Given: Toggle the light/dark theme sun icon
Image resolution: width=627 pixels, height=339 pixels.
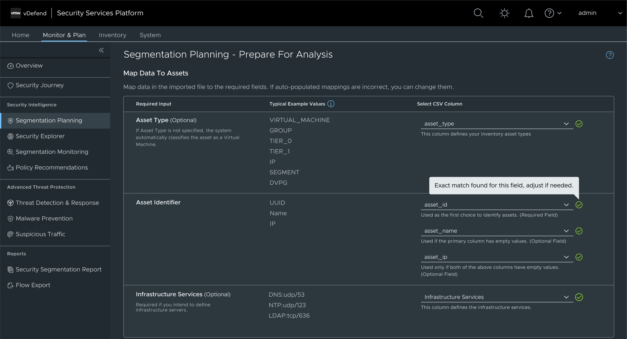Looking at the screenshot, I should click(x=504, y=13).
